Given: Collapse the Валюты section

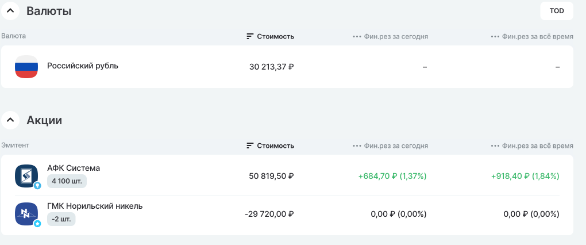Looking at the screenshot, I should [10, 10].
